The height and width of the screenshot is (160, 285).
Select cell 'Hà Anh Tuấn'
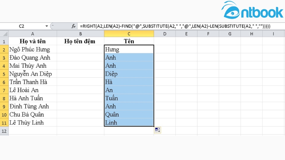coord(33,98)
